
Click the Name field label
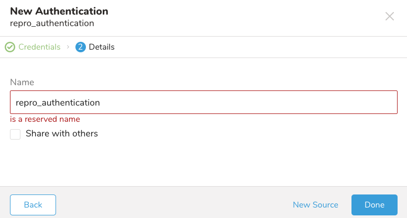point(22,82)
